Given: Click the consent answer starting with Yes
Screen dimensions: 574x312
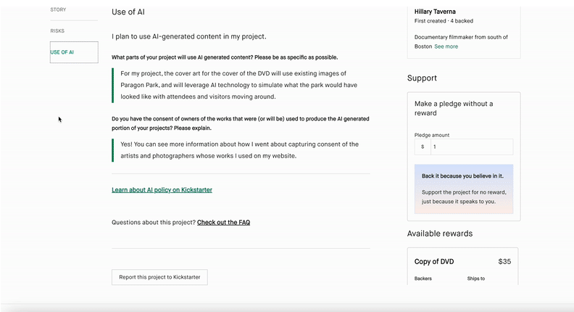Looking at the screenshot, I should [239, 149].
